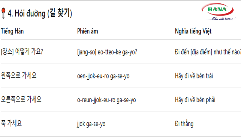Select the Korean phrase 쭉 가세요
The image size is (241, 137).
(11, 123)
